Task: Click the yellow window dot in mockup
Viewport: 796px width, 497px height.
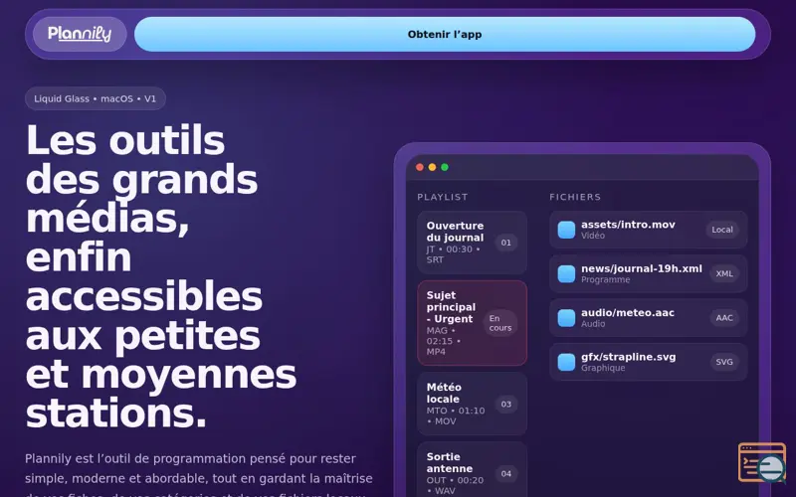Action: tap(432, 167)
